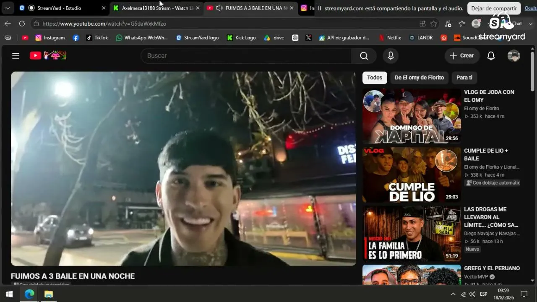
Task: Click the browser back arrow
Action: point(8,24)
